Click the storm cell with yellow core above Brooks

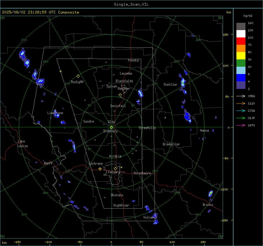pos(210,193)
